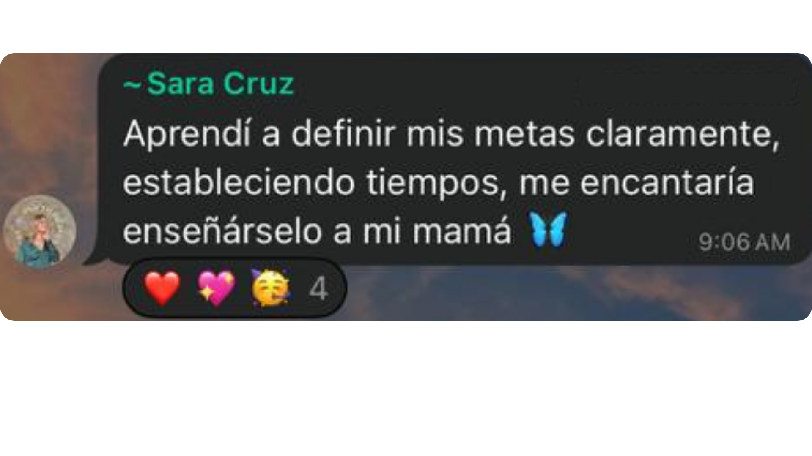Click the red heart reaction emoji
The image size is (812, 456).
162,288
